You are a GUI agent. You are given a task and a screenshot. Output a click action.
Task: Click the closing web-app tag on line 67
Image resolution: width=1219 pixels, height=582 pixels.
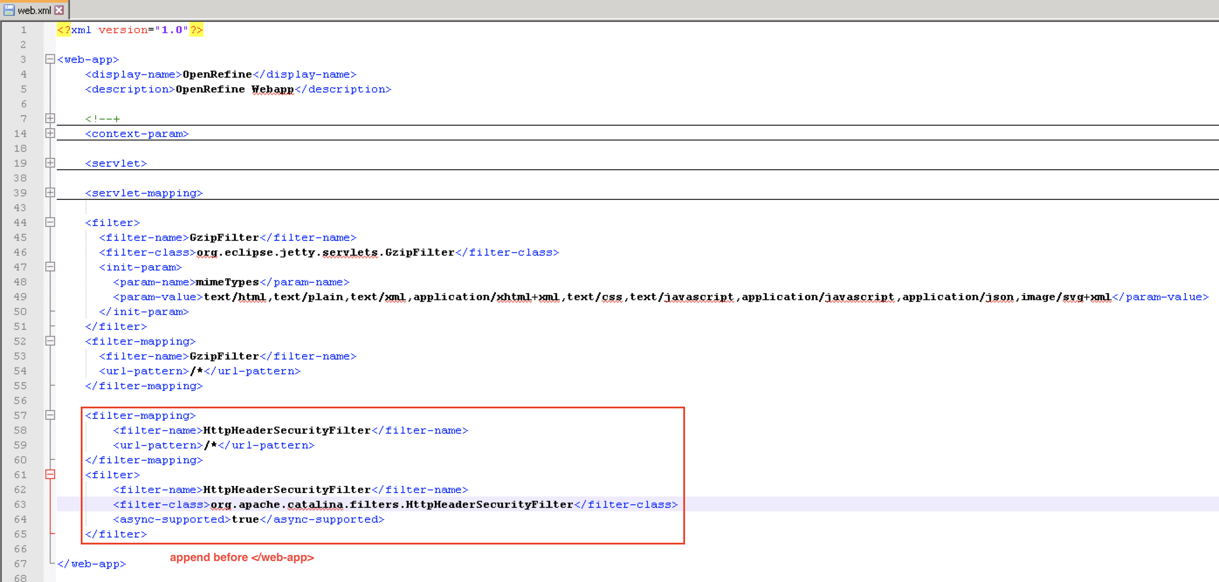pyautogui.click(x=91, y=564)
